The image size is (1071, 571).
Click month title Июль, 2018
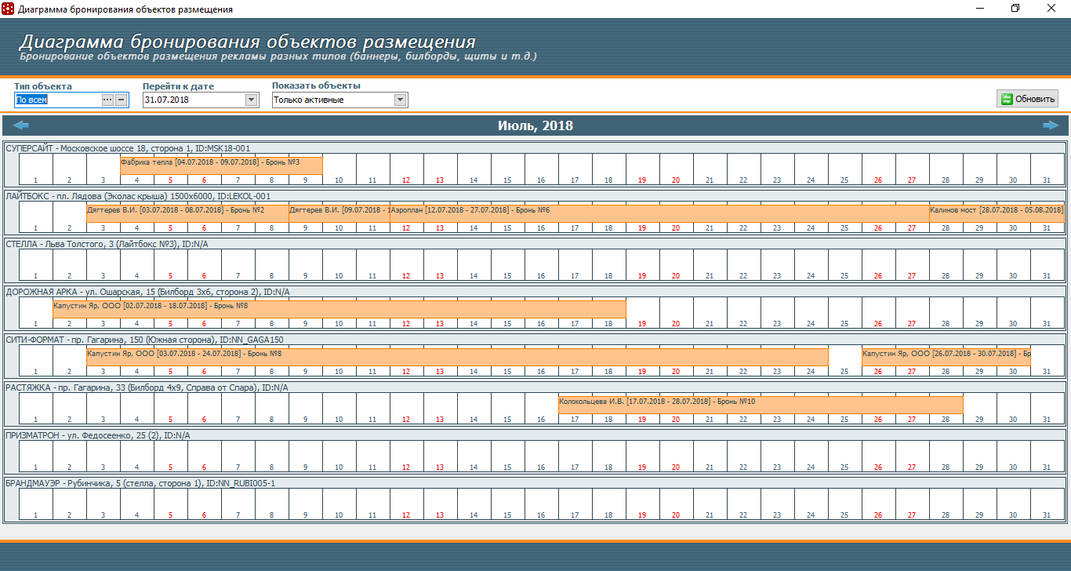click(535, 125)
